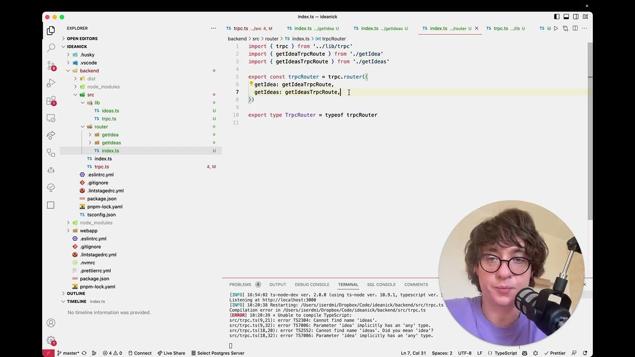Open the Manage gear menu

[51, 341]
